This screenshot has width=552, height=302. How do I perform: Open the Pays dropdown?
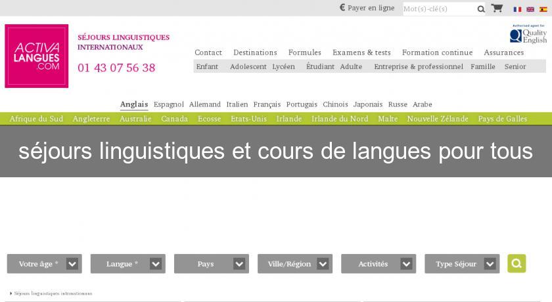click(211, 264)
